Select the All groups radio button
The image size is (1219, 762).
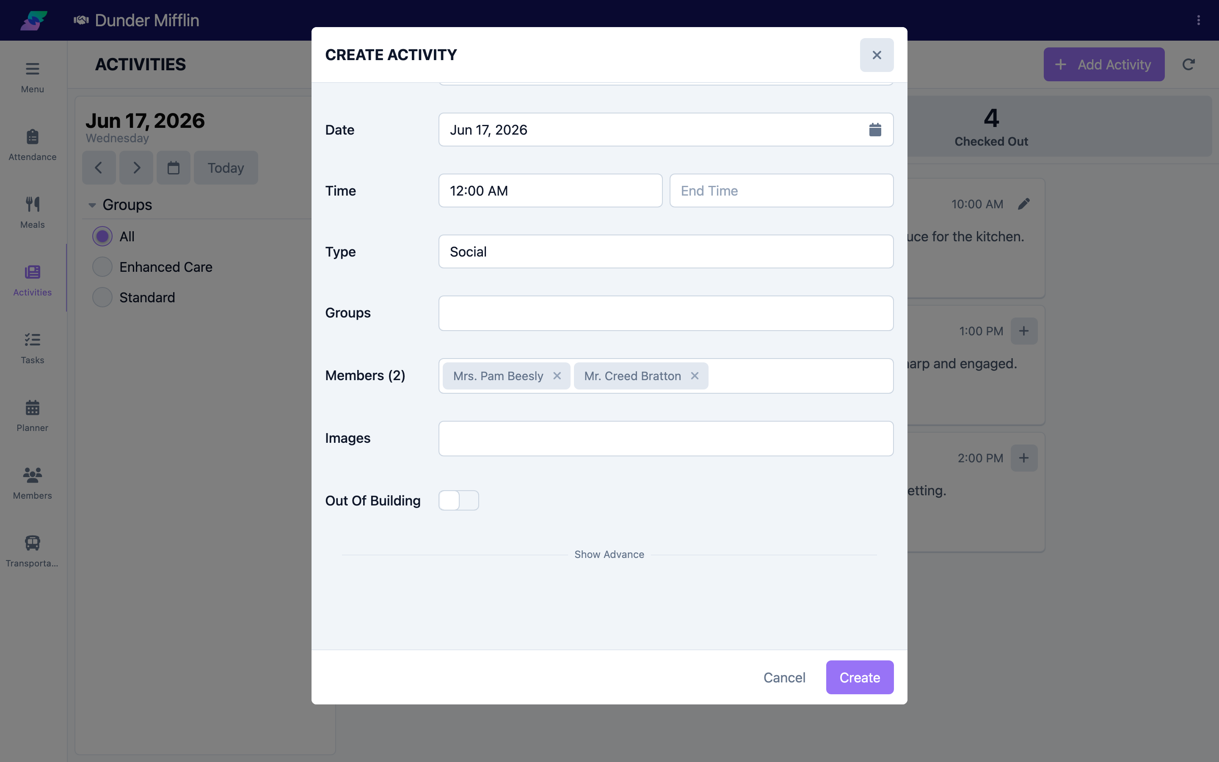(x=102, y=236)
